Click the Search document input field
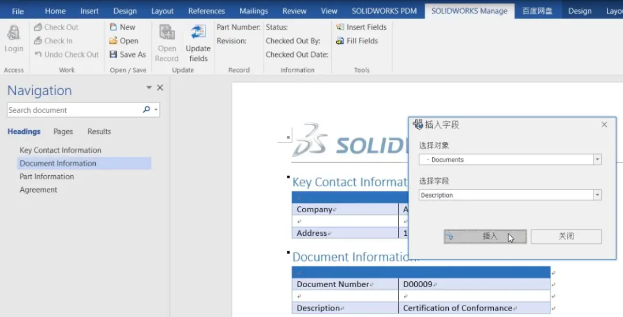 (74, 110)
